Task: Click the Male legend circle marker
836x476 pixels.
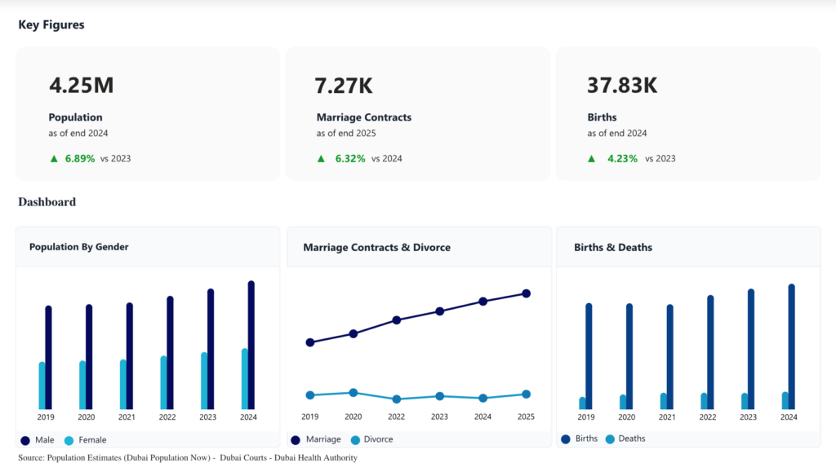Action: [x=25, y=440]
